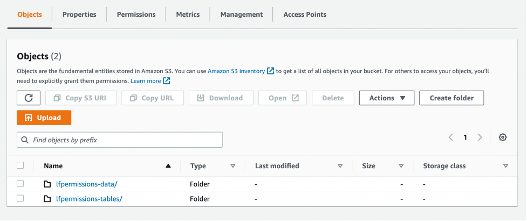
Task: Expand the Actions dropdown menu
Action: point(386,98)
